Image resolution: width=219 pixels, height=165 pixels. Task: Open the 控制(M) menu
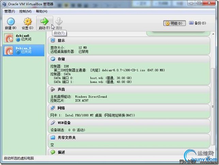click(x=26, y=11)
